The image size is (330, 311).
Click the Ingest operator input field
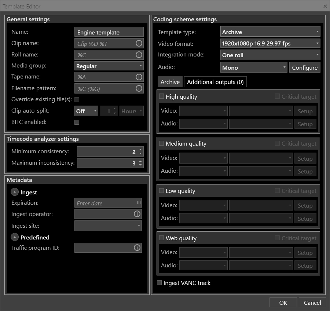click(x=108, y=214)
